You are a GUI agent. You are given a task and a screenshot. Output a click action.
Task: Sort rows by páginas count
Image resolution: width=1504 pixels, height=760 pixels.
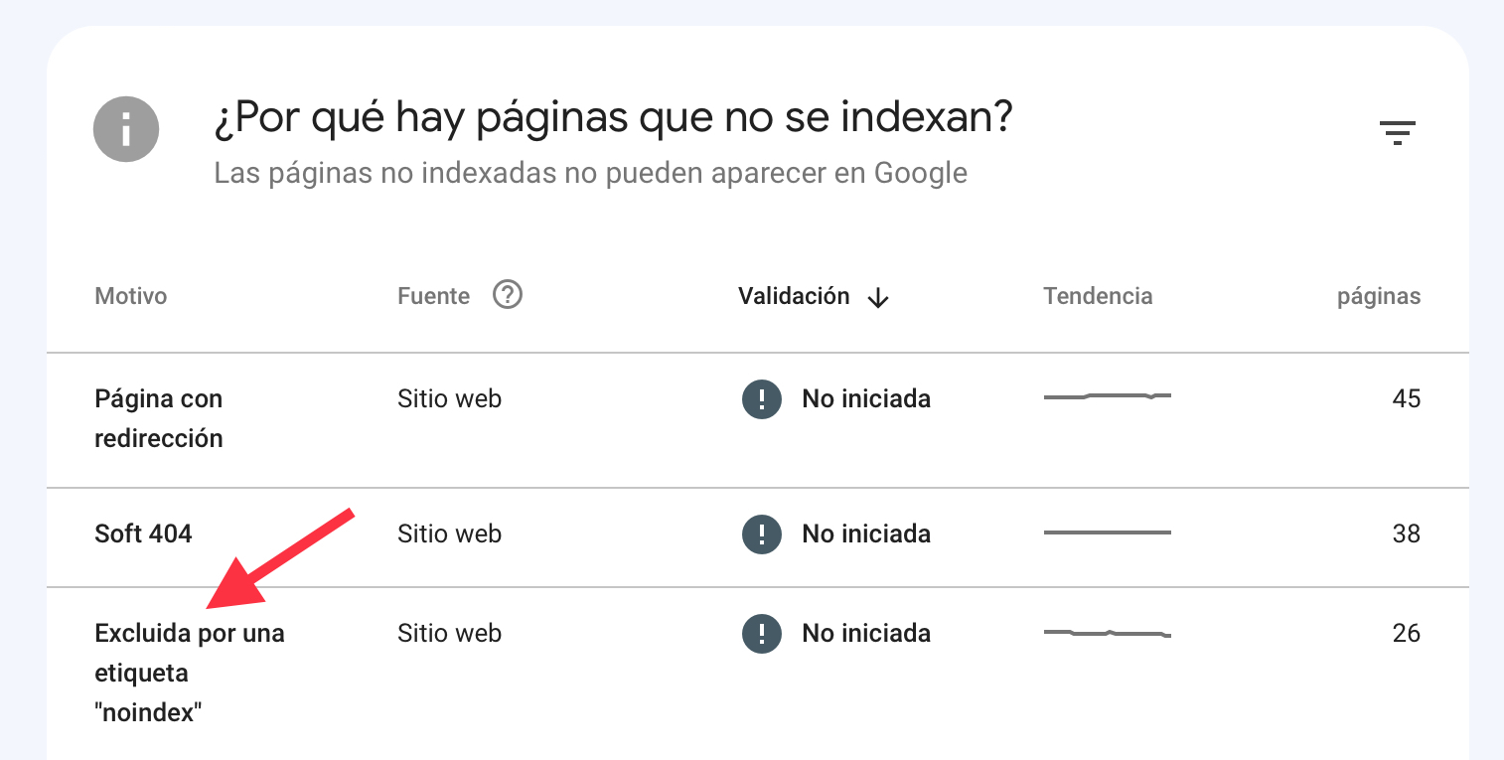[x=1380, y=295]
